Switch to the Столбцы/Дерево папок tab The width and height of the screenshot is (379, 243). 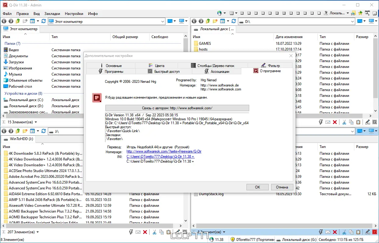213,65
